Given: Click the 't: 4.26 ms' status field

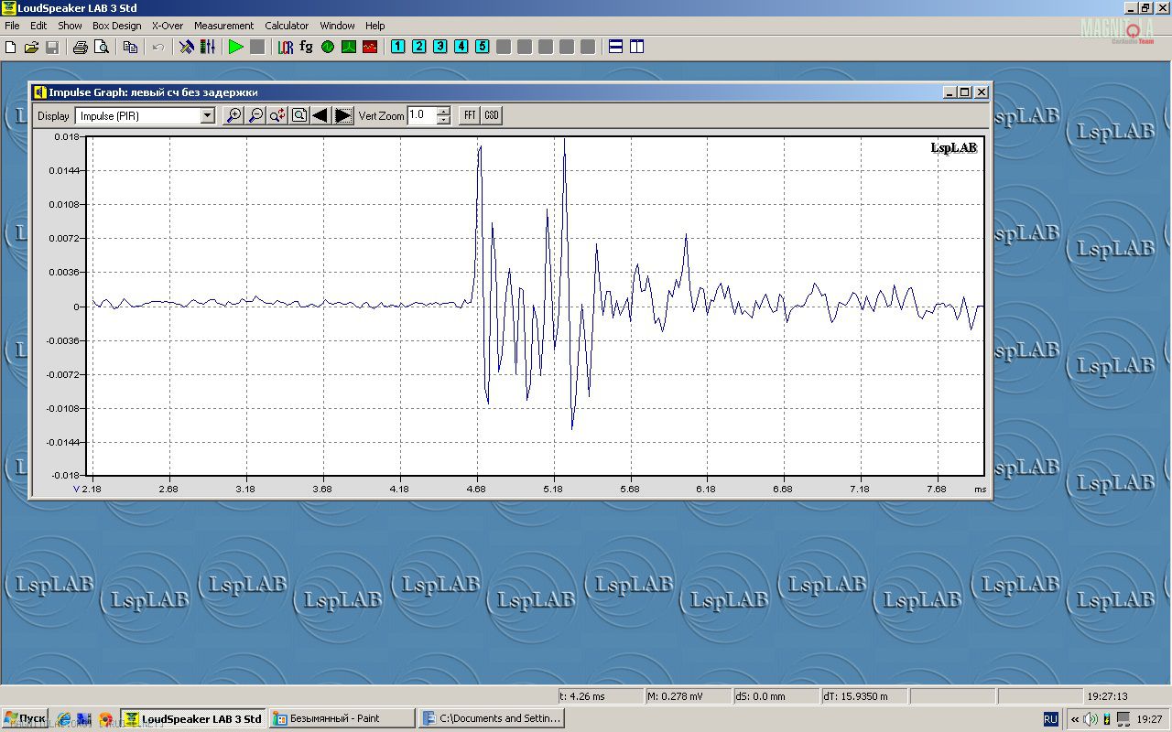Looking at the screenshot, I should pos(600,696).
